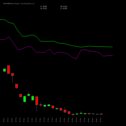Click the 03 Nov date label
This screenshot has height=126, width=126.
pos(12,120)
